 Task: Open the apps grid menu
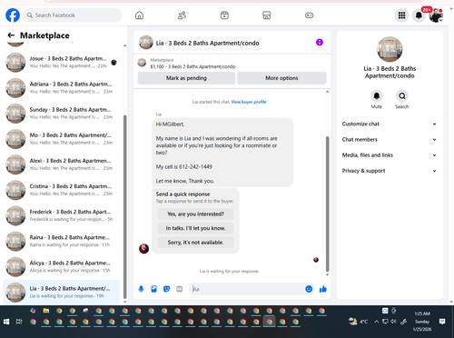tap(401, 15)
